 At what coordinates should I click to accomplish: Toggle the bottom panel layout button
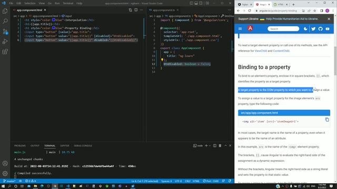[196, 3]
